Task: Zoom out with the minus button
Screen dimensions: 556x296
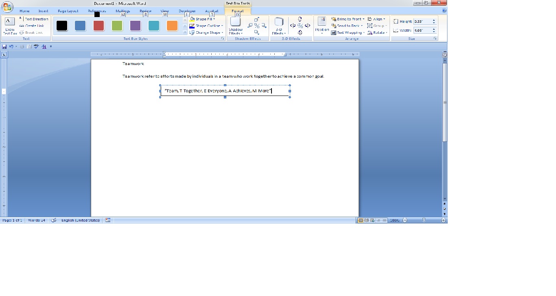Action: click(405, 220)
